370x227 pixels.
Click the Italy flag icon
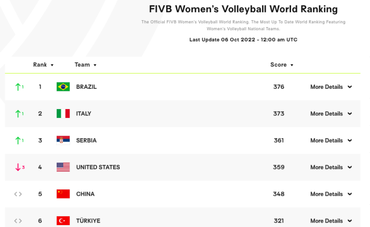point(63,113)
